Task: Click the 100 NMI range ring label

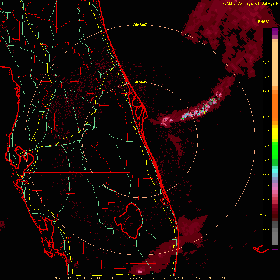Action: pyautogui.click(x=140, y=25)
